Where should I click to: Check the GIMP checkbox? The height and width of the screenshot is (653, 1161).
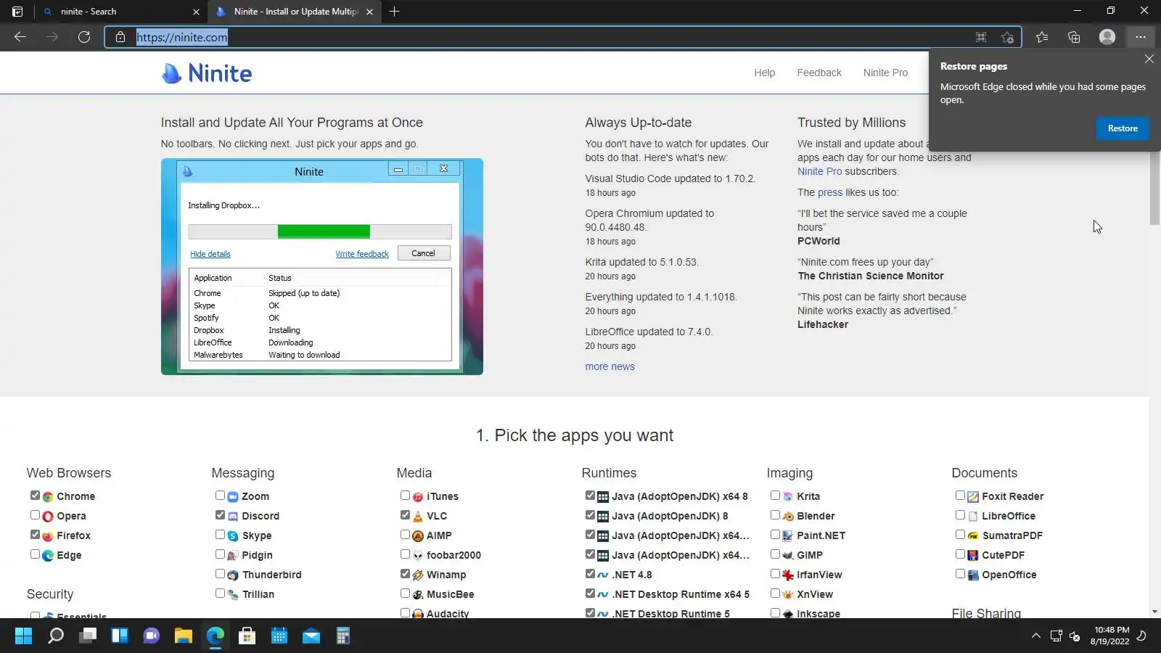pyautogui.click(x=775, y=554)
